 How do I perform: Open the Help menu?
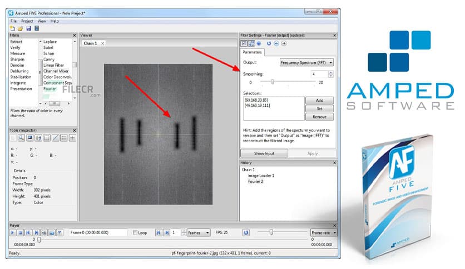(55, 21)
